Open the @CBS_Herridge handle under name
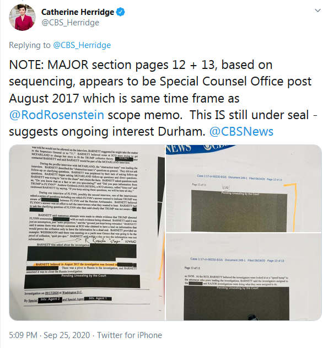The width and height of the screenshot is (328, 348). click(x=71, y=23)
